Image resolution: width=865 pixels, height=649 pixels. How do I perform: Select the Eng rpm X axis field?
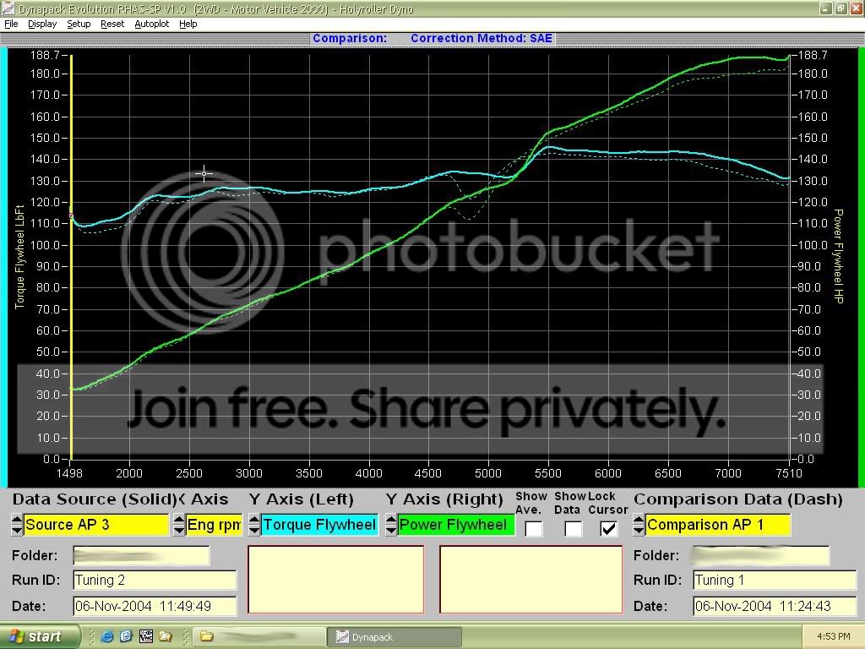point(214,524)
